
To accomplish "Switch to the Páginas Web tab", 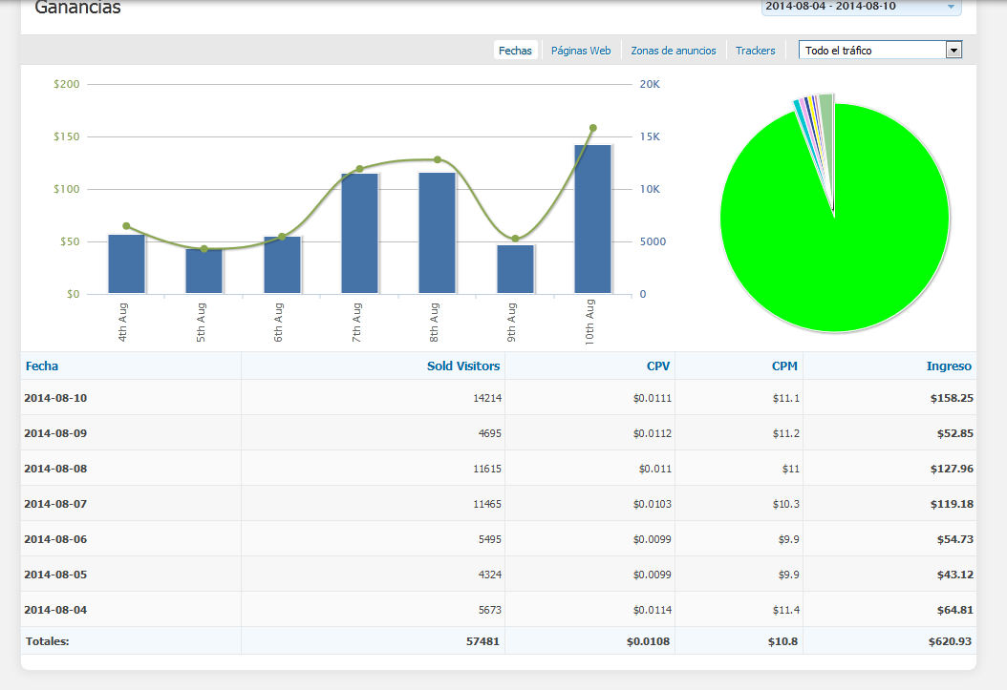I will 581,50.
